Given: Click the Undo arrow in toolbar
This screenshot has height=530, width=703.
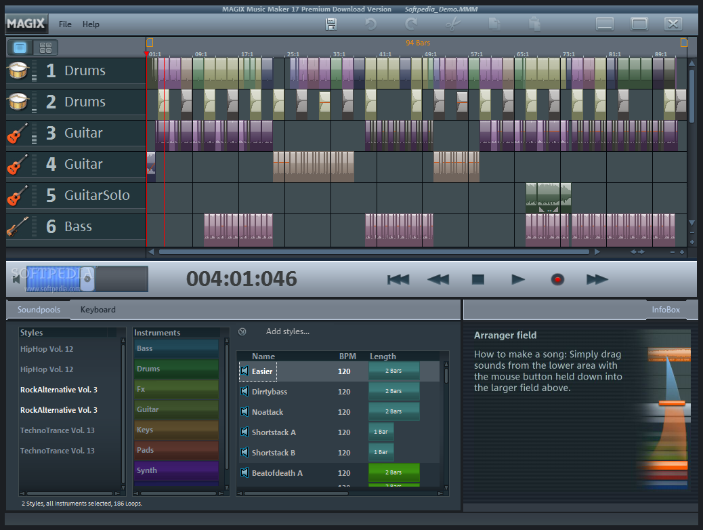Looking at the screenshot, I should [370, 24].
